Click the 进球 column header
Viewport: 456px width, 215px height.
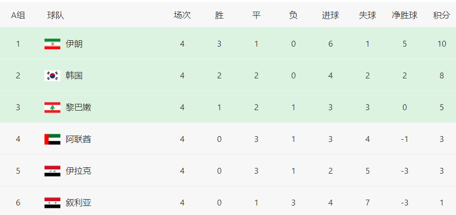(x=330, y=15)
